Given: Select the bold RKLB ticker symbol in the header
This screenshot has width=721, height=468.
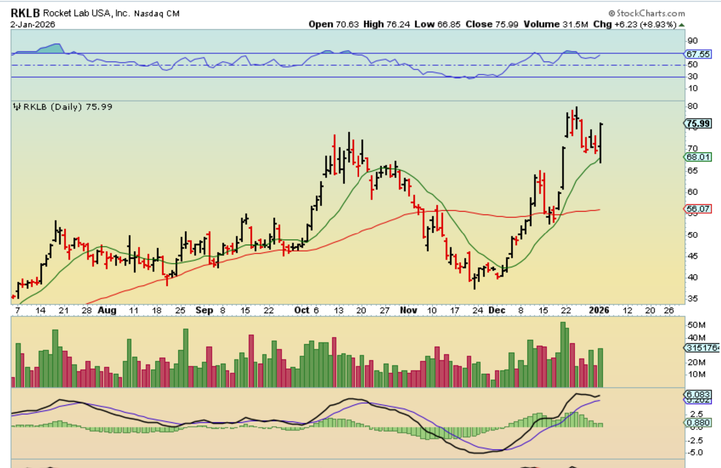Looking at the screenshot, I should pyautogui.click(x=25, y=13).
